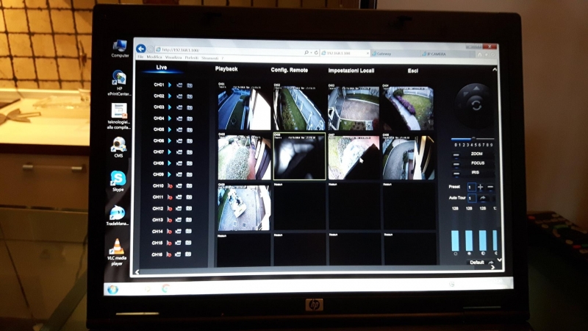
Task: Click the record icon for CH07
Action: click(x=179, y=152)
